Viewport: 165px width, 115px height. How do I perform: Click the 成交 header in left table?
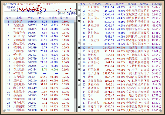42,18
